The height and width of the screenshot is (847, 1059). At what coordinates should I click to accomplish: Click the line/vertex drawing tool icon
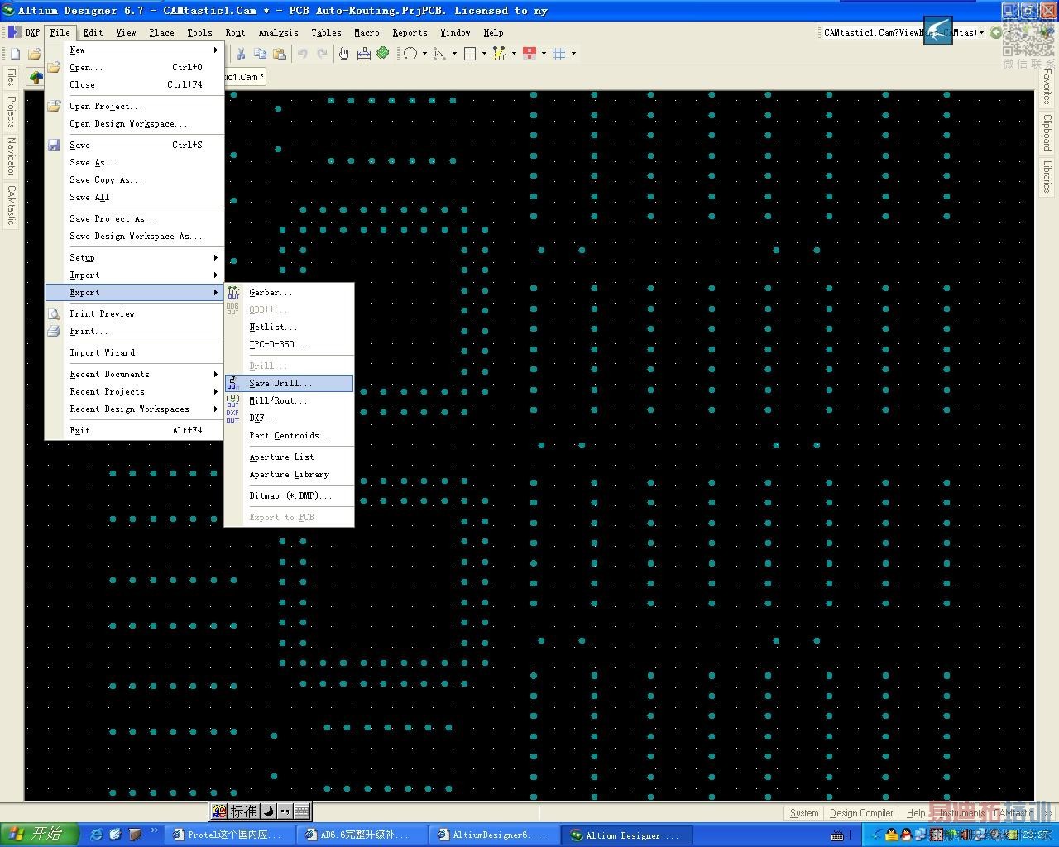click(439, 54)
